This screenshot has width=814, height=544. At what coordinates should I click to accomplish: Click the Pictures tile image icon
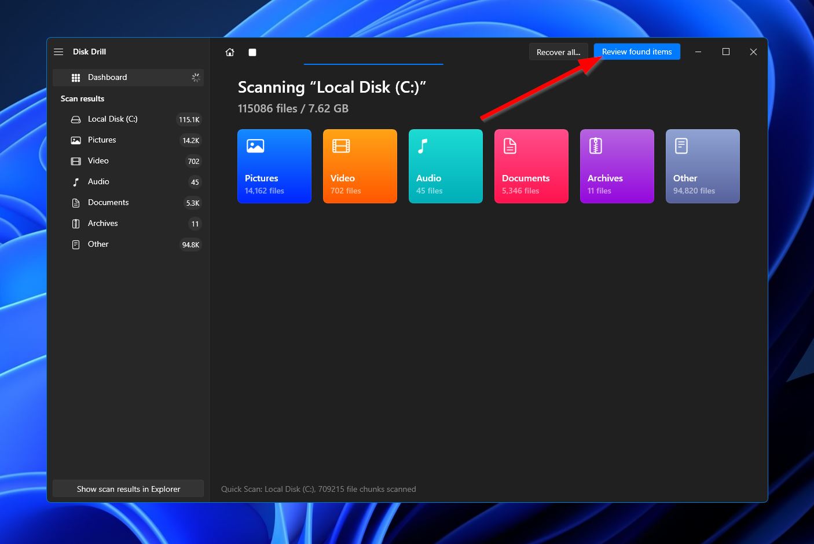255,146
